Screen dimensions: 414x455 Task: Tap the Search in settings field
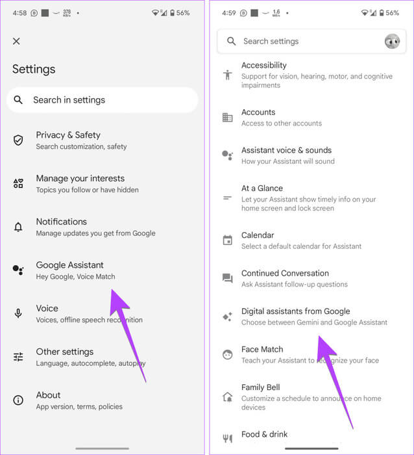(103, 100)
